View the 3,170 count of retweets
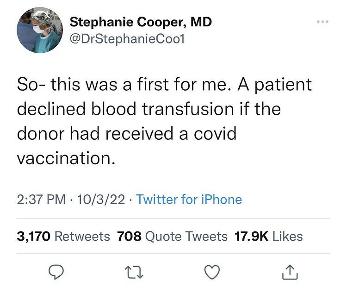Screen dimensions: 347x286 pyautogui.click(x=34, y=236)
